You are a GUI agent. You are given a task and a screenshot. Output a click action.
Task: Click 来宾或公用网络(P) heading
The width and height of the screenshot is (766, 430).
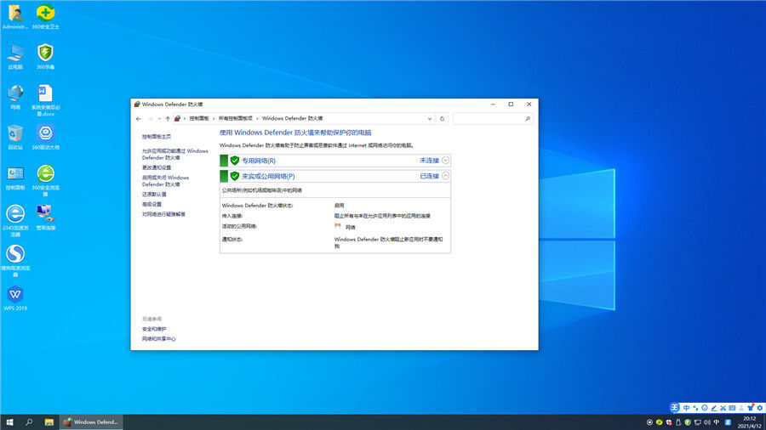[x=268, y=176]
